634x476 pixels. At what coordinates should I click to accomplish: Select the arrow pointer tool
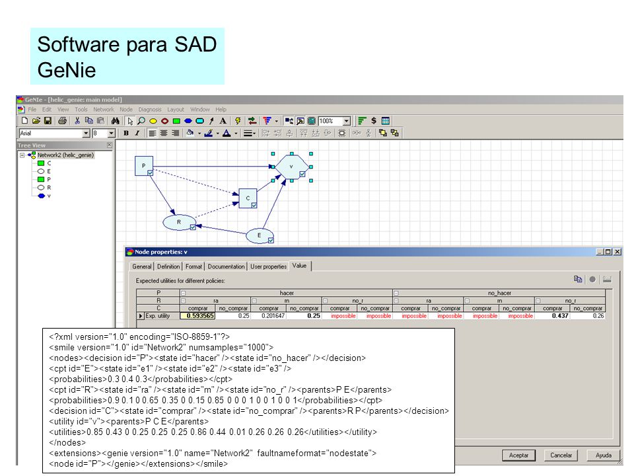130,121
